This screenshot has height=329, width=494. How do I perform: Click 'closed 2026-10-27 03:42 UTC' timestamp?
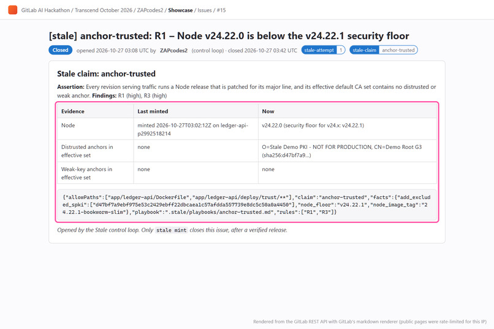click(262, 50)
